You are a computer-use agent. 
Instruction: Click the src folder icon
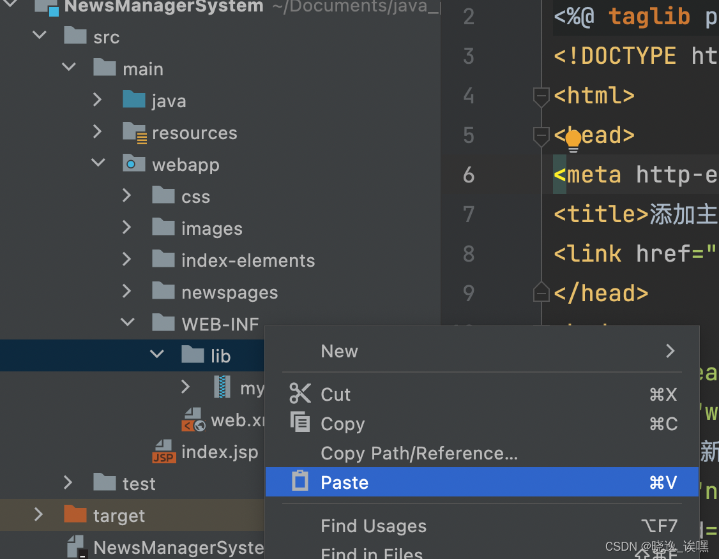pyautogui.click(x=75, y=35)
